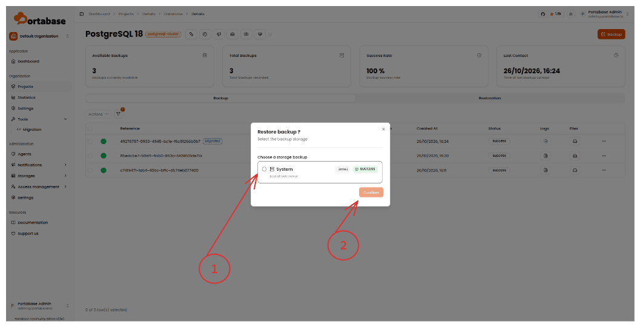
Task: Click the 1.6k star count
Action: [x=556, y=14]
